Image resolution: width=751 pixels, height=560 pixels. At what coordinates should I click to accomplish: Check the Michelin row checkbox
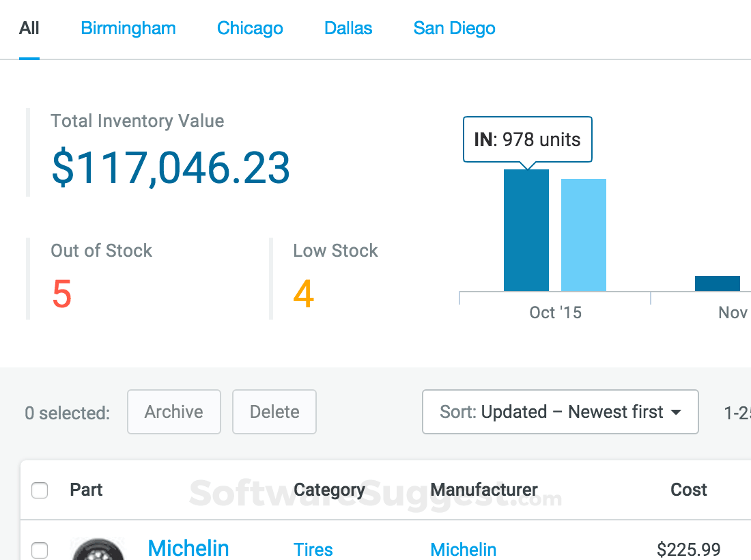[x=40, y=550]
